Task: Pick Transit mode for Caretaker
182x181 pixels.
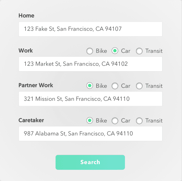Action: (139, 121)
